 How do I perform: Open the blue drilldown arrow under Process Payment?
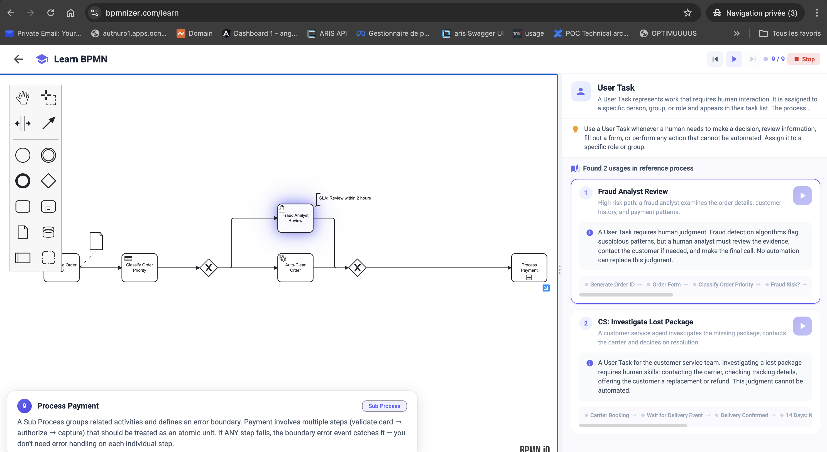(x=546, y=288)
